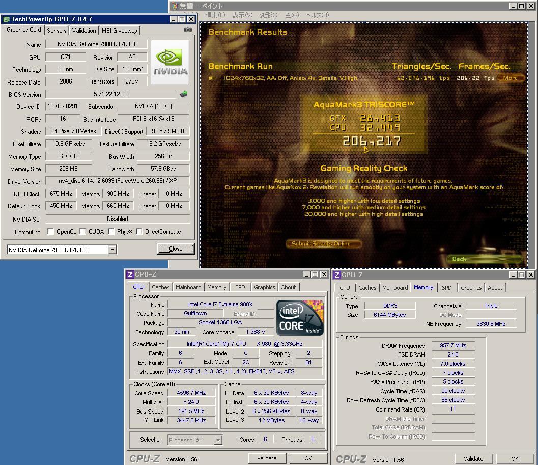Open the Caches tab in left CPU-Z

(x=160, y=287)
